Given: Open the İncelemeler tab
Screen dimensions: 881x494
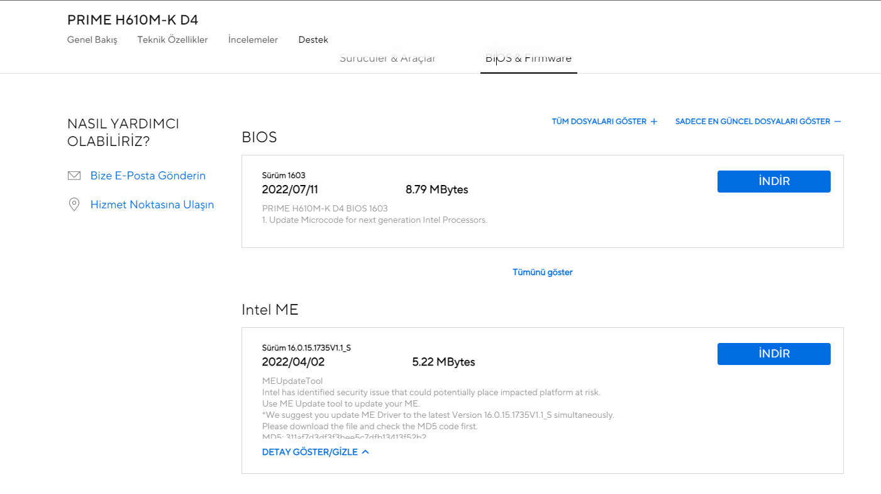Looking at the screenshot, I should point(253,40).
